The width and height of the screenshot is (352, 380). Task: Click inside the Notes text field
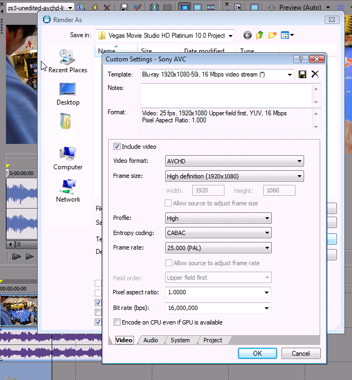coord(226,95)
